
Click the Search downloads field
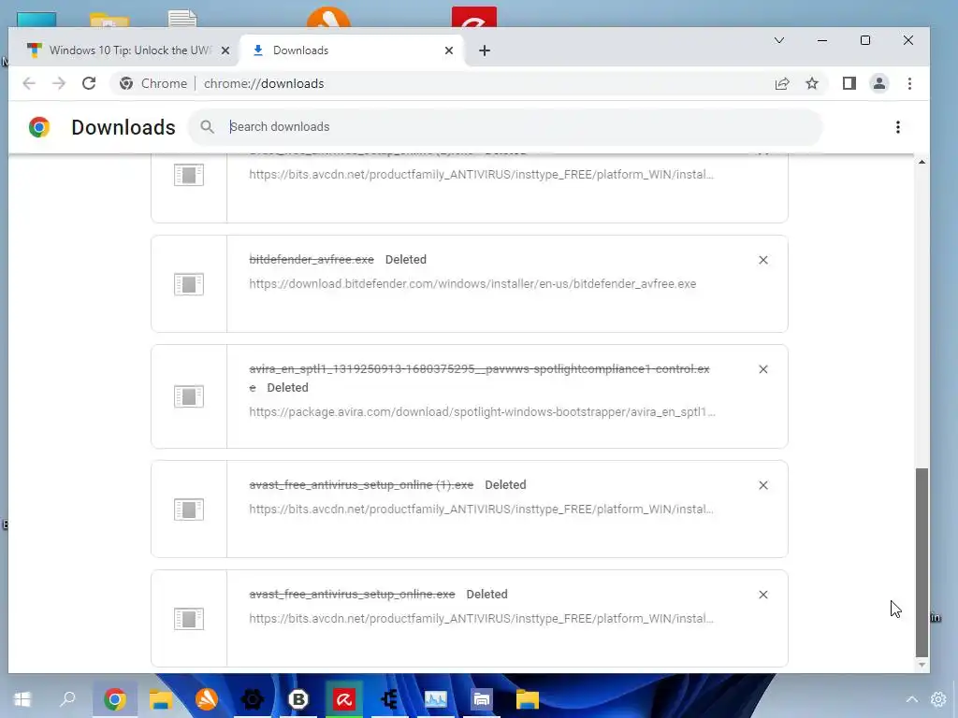pos(506,127)
